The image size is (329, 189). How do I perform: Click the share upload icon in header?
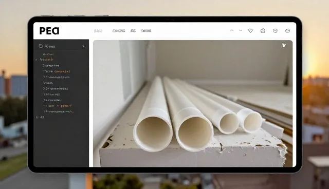(x=263, y=31)
